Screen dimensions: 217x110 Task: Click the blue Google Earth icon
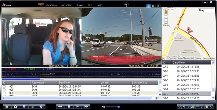point(188,107)
